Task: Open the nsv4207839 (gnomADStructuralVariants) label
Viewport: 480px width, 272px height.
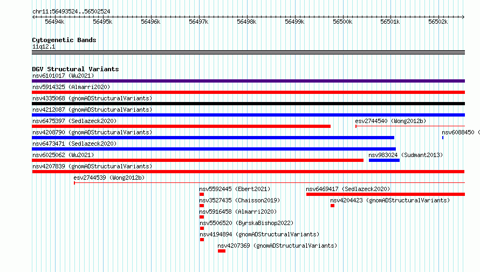Action: coord(92,166)
